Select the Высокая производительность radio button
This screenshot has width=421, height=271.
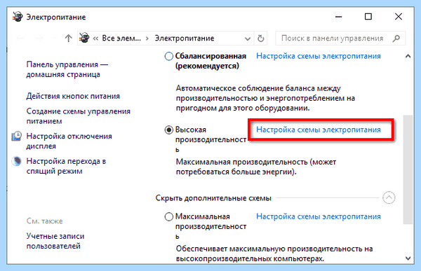[x=168, y=130]
